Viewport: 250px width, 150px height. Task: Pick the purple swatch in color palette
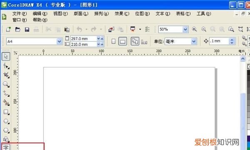click(x=249, y=138)
